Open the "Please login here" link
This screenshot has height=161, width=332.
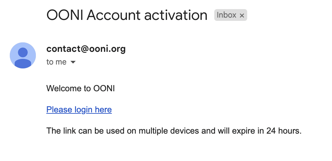79,110
